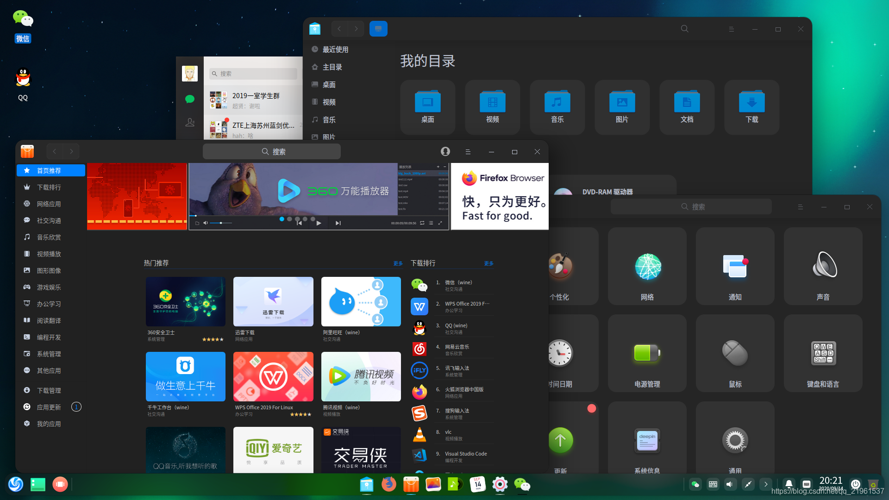Open 通知 settings in control center
The height and width of the screenshot is (500, 889).
(x=735, y=266)
